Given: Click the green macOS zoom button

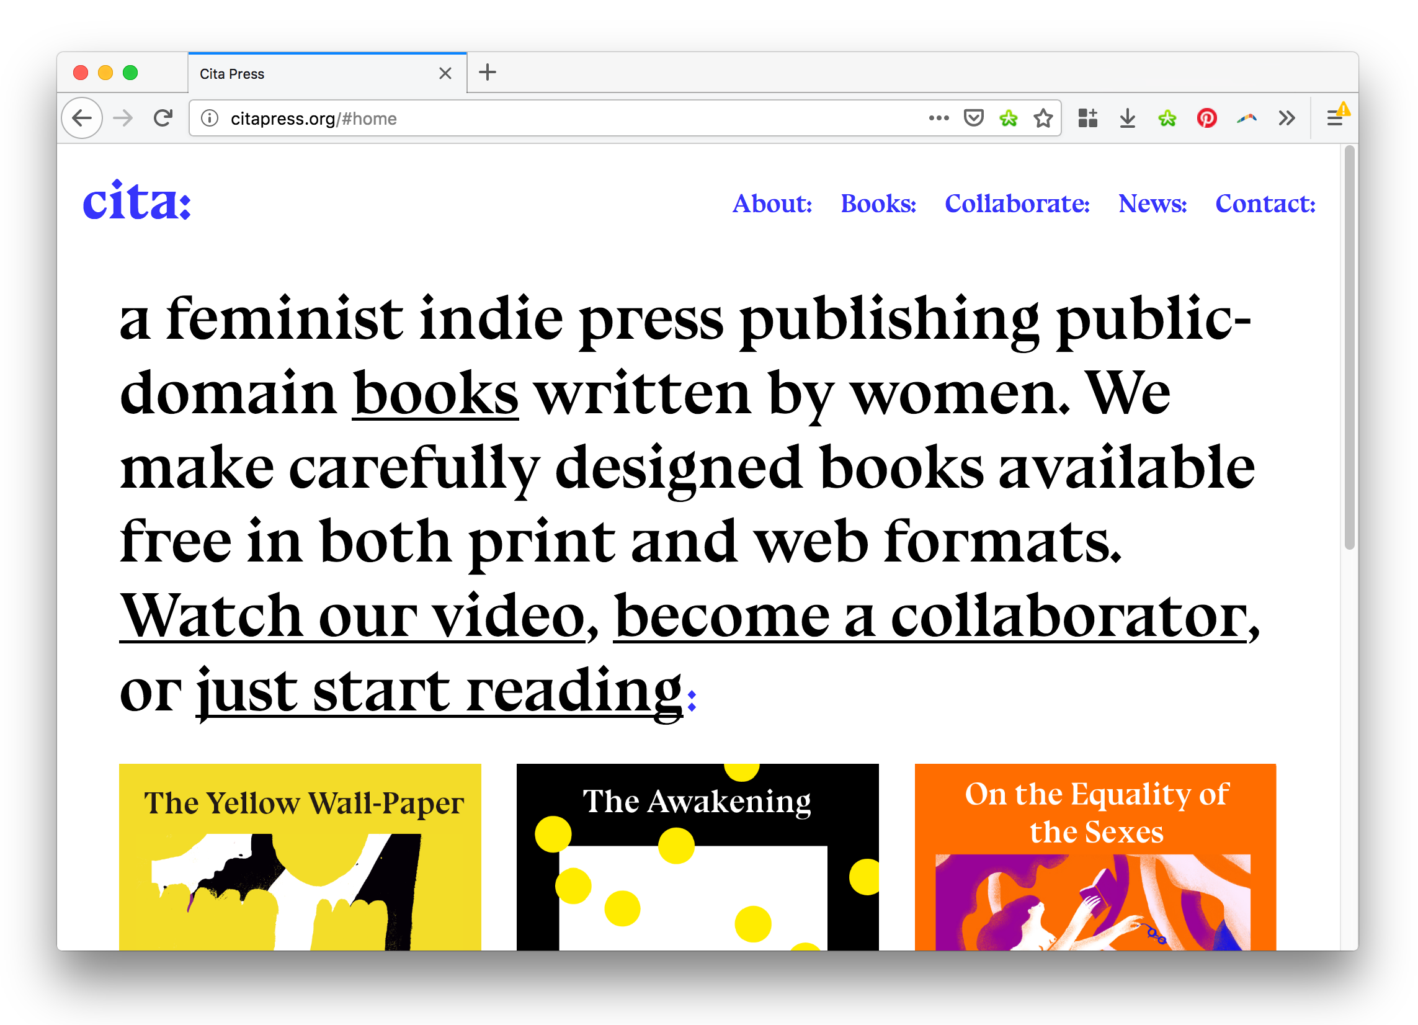Looking at the screenshot, I should point(130,73).
